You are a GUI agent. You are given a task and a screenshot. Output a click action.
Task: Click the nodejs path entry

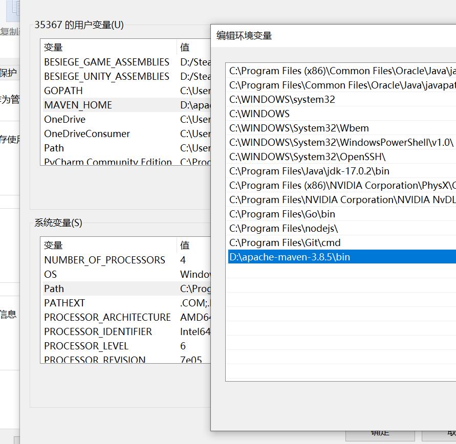[x=284, y=228]
